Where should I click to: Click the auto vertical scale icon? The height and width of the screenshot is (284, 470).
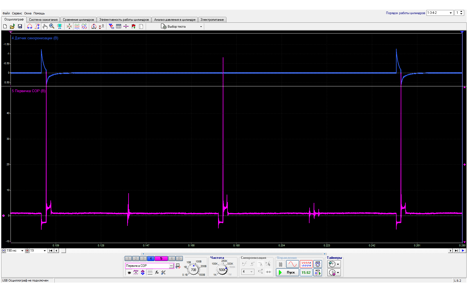click(94, 26)
